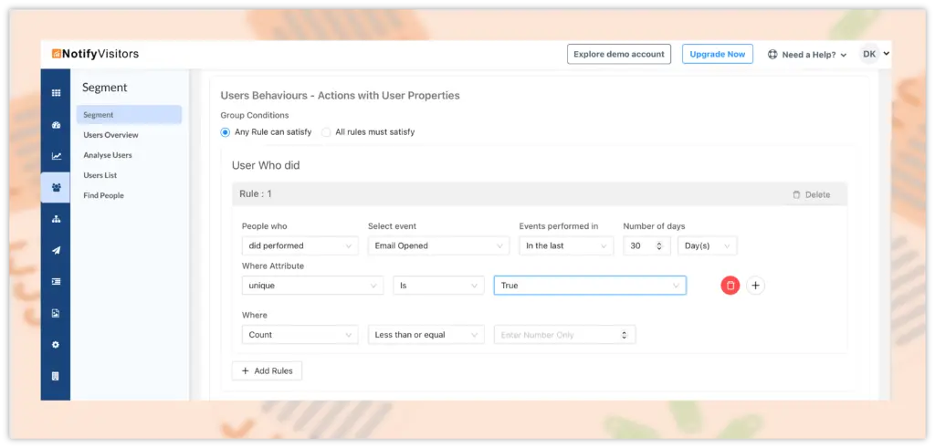Click the 'Explore demo account' button
Image resolution: width=935 pixels, height=448 pixels.
[618, 54]
